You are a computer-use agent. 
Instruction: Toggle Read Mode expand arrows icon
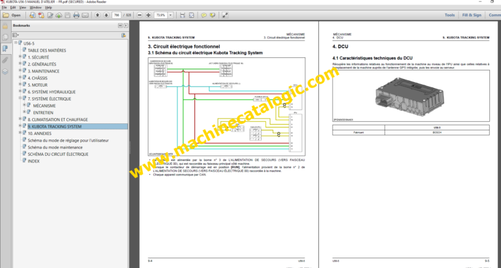tap(225, 15)
